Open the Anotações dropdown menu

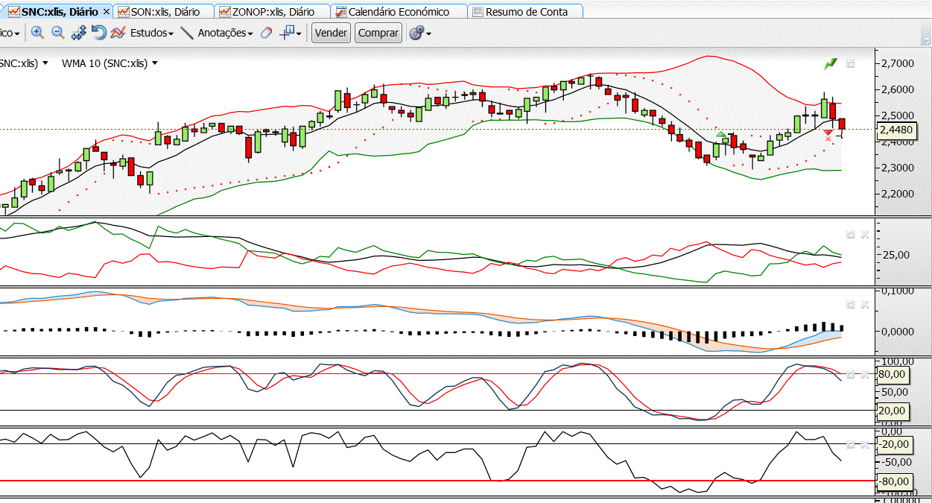pos(227,33)
